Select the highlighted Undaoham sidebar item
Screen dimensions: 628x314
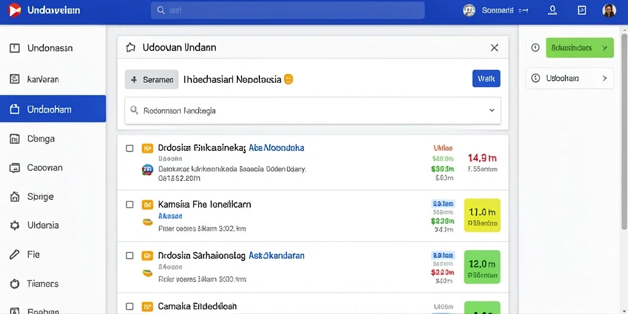(53, 109)
